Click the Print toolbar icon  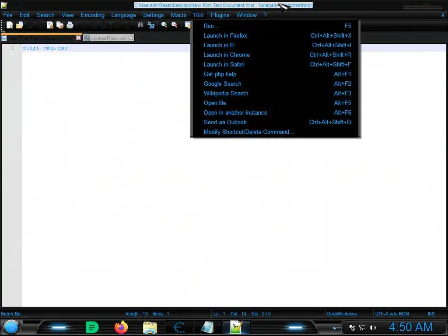70,25
